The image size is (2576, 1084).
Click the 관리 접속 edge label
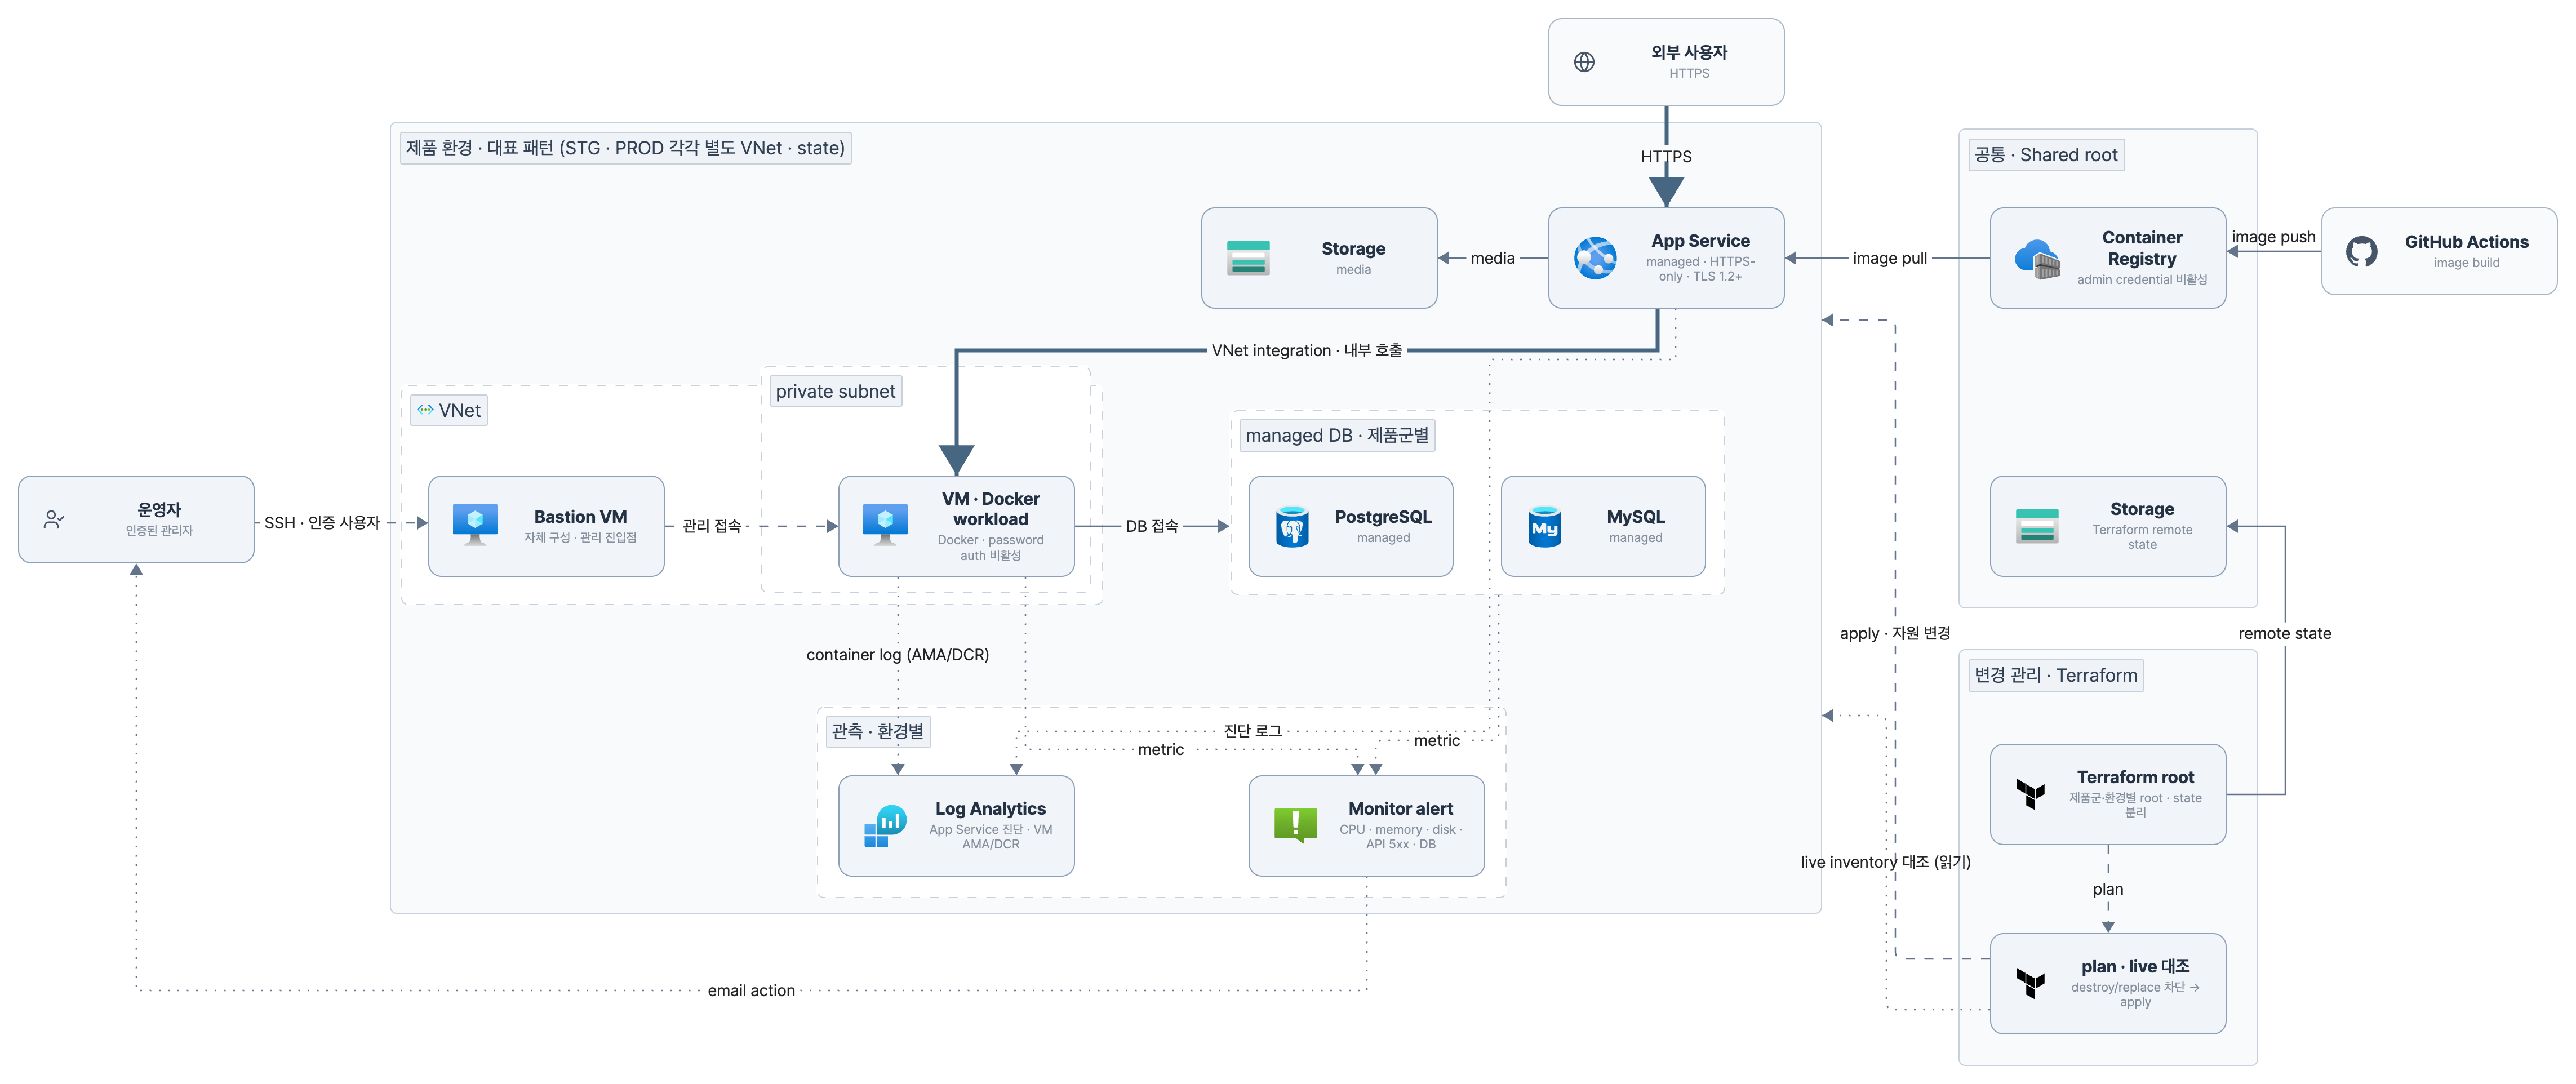click(711, 526)
